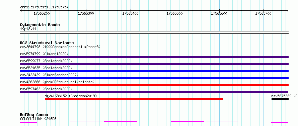Screen dimensions: 298x126
Task: Open the nsv5875389 variant label
Action: coord(285,96)
